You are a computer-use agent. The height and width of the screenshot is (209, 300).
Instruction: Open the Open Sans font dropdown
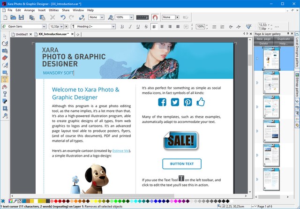tap(44, 26)
